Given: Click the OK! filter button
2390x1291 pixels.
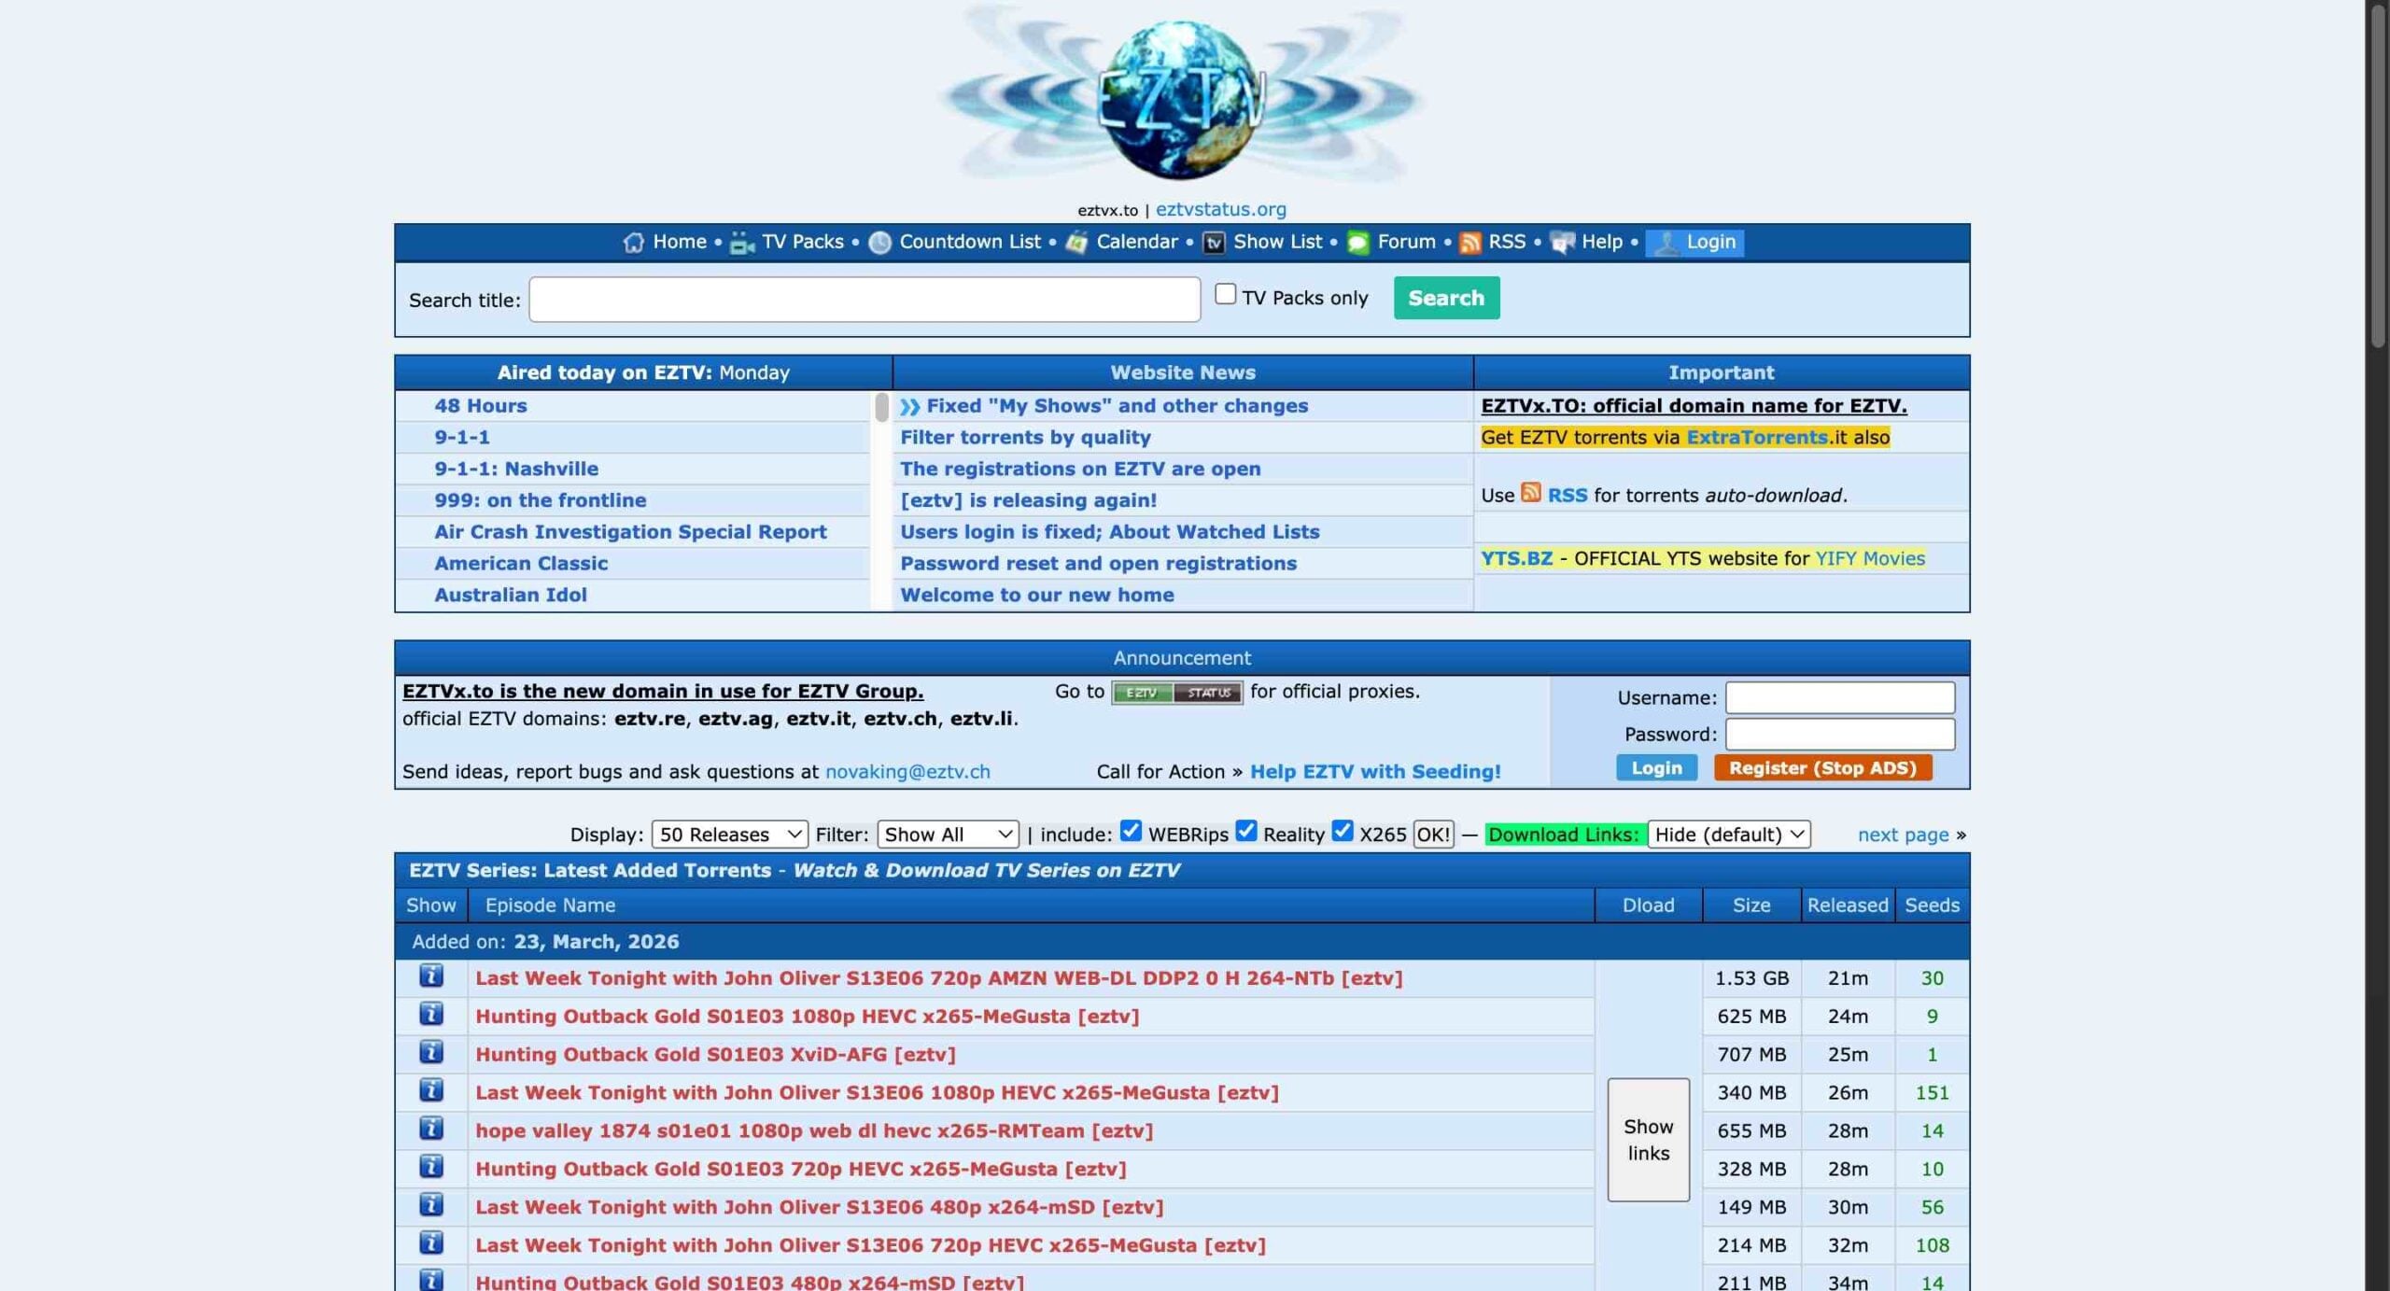Looking at the screenshot, I should pyautogui.click(x=1433, y=835).
